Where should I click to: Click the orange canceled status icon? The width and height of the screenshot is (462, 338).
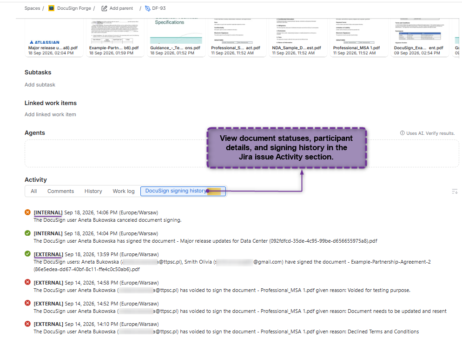click(28, 212)
